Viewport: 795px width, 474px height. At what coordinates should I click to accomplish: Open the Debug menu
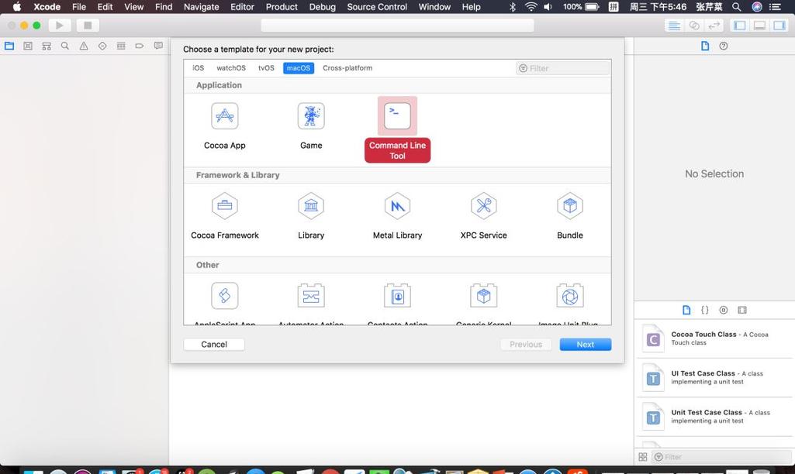click(x=323, y=6)
